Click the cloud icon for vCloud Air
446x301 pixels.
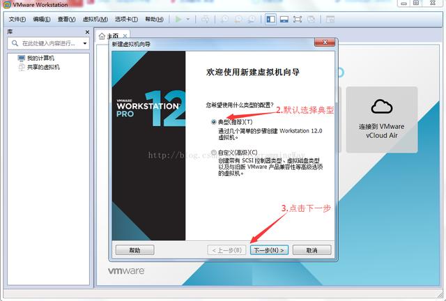382,106
